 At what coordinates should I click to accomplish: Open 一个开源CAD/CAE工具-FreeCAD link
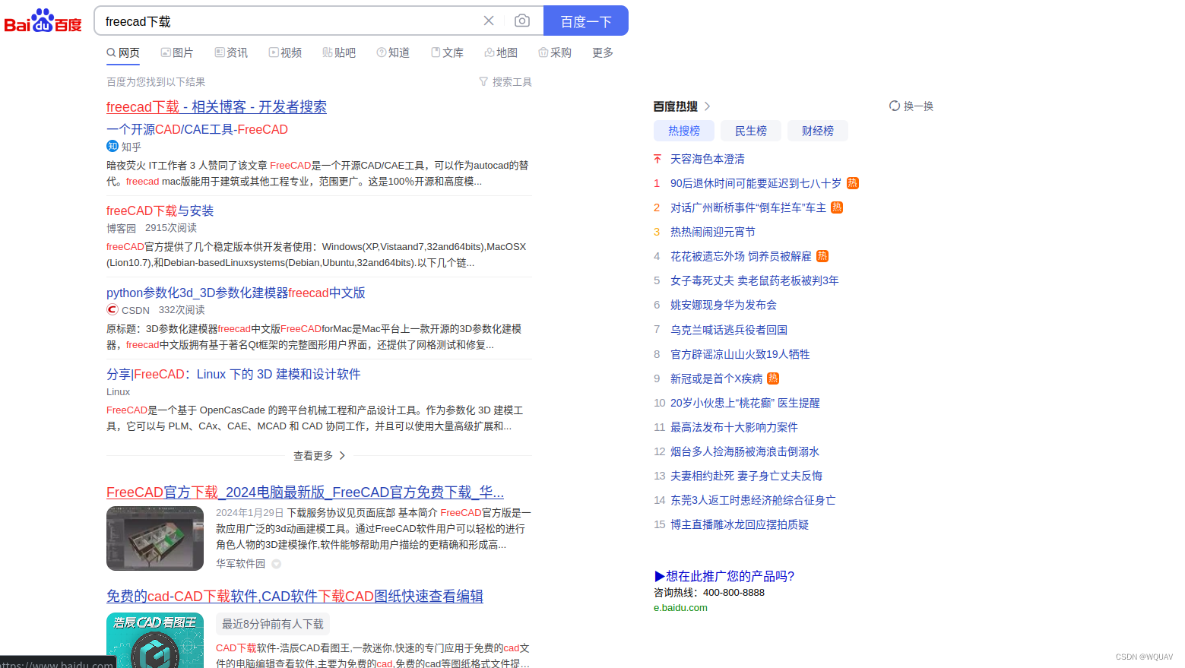(x=197, y=129)
